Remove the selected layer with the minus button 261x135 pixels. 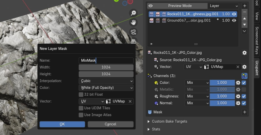coord(245,12)
